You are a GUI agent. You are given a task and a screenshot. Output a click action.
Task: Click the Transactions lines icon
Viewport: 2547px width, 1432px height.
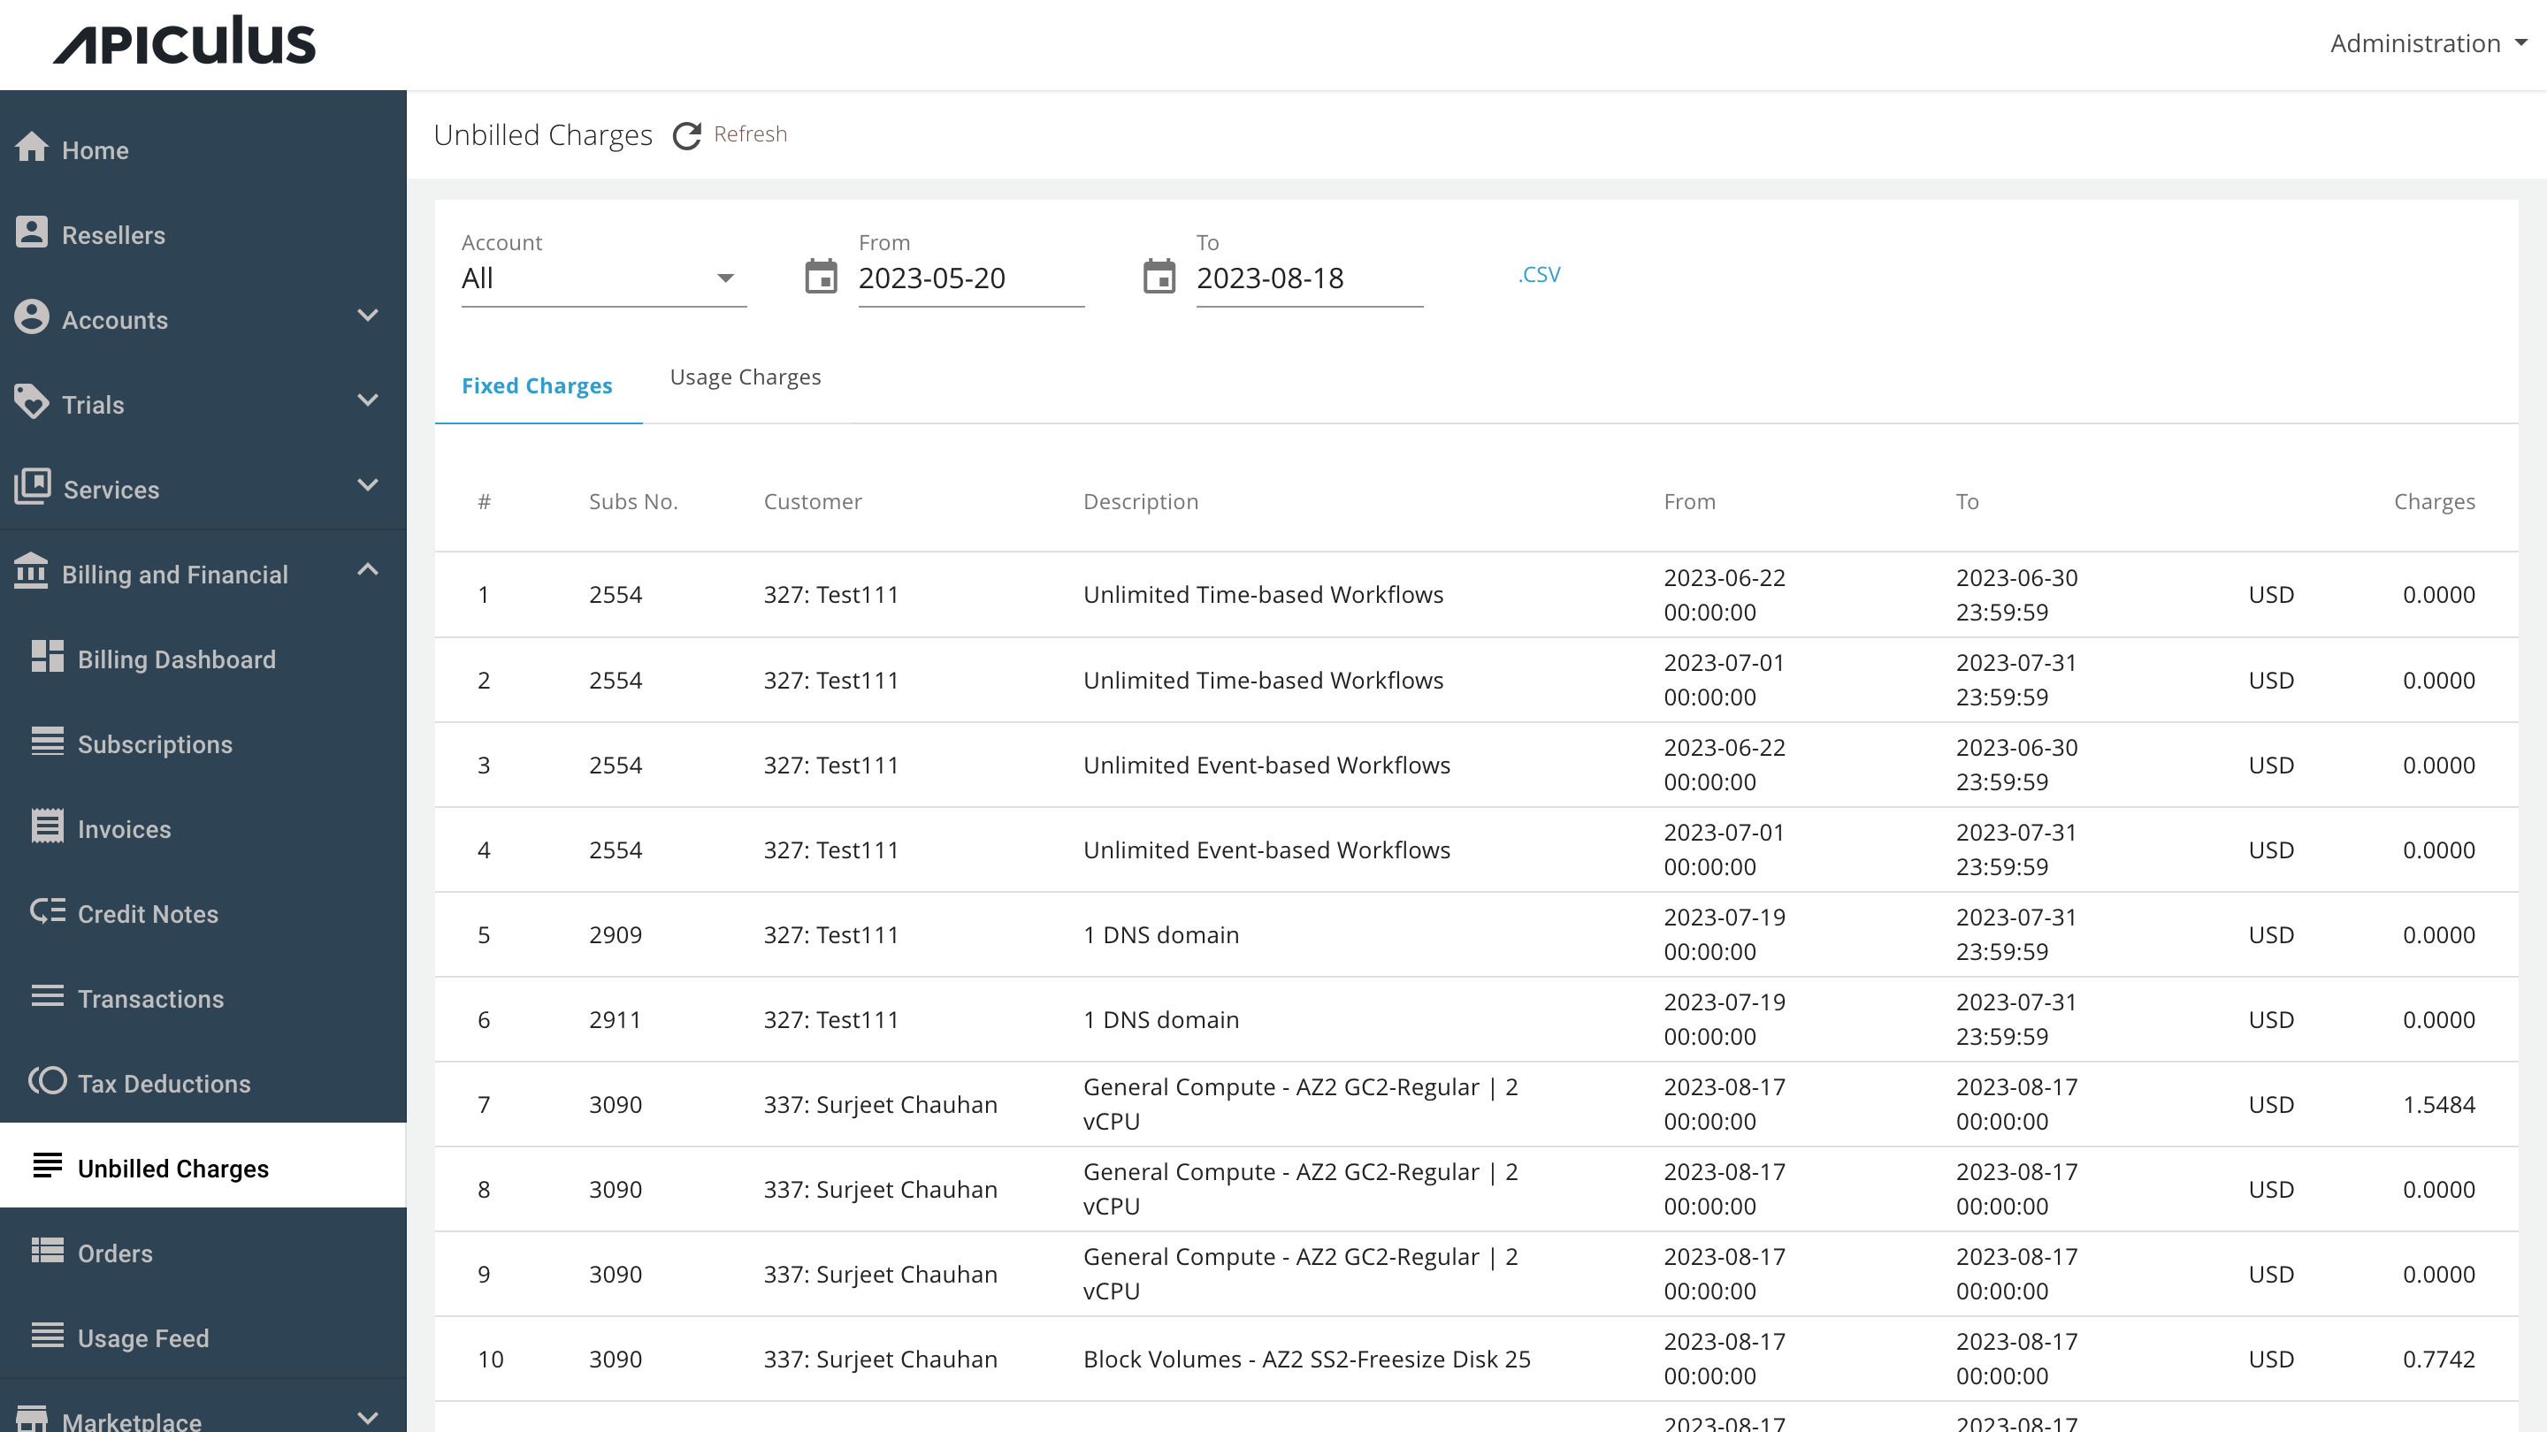click(48, 997)
